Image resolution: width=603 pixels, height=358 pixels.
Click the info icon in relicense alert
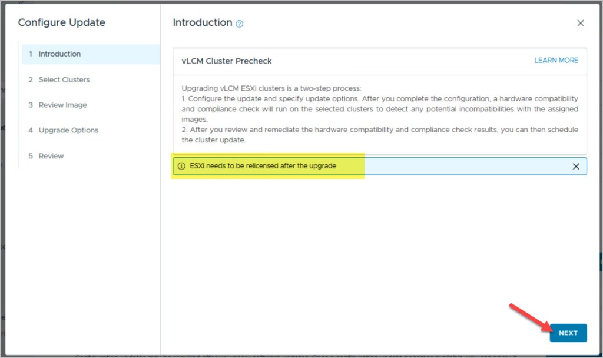tap(181, 166)
